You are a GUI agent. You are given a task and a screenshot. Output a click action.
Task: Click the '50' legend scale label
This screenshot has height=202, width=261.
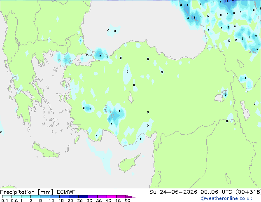127,200
